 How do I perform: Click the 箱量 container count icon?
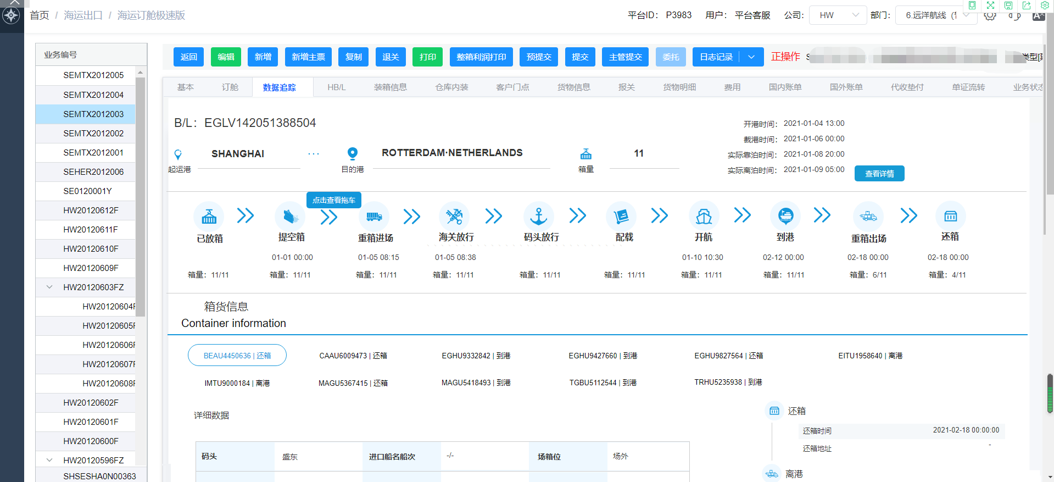[x=586, y=154]
